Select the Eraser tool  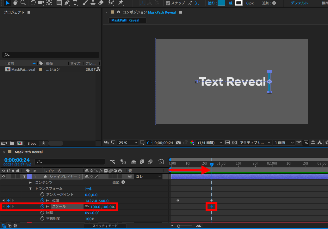coord(101,3)
